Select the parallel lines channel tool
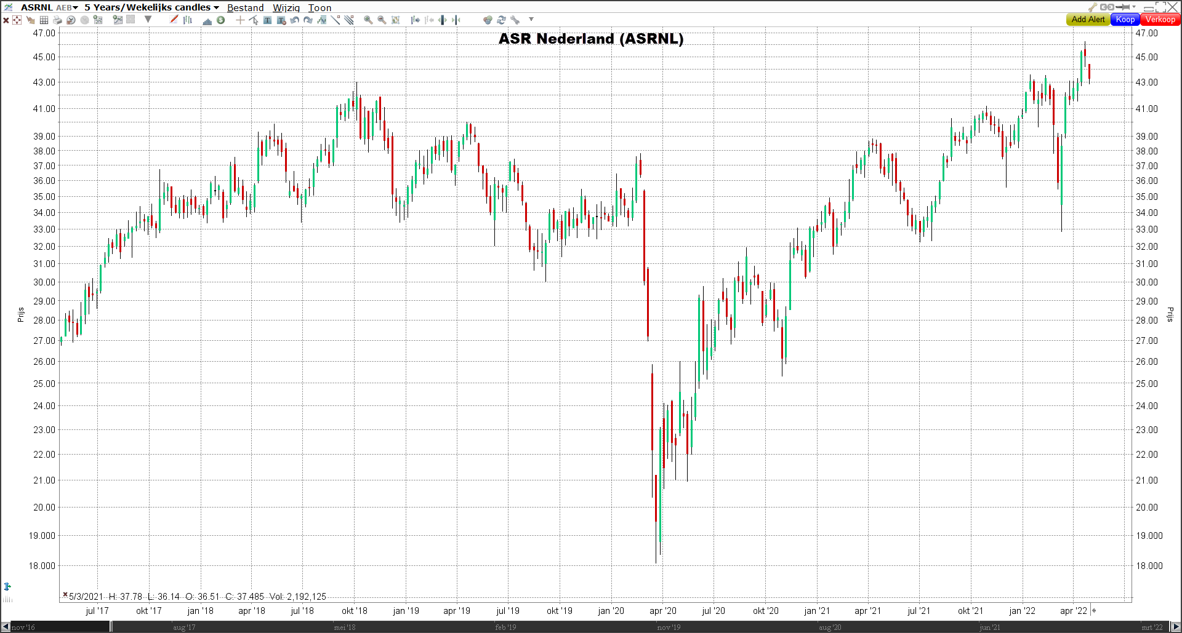 pos(349,20)
